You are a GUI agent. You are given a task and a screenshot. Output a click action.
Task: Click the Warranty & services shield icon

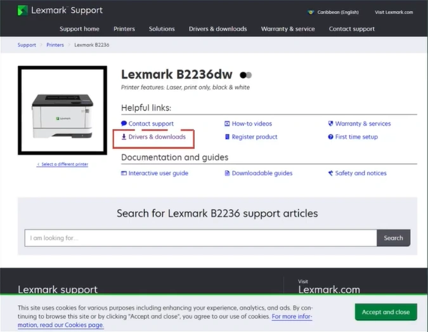point(330,124)
